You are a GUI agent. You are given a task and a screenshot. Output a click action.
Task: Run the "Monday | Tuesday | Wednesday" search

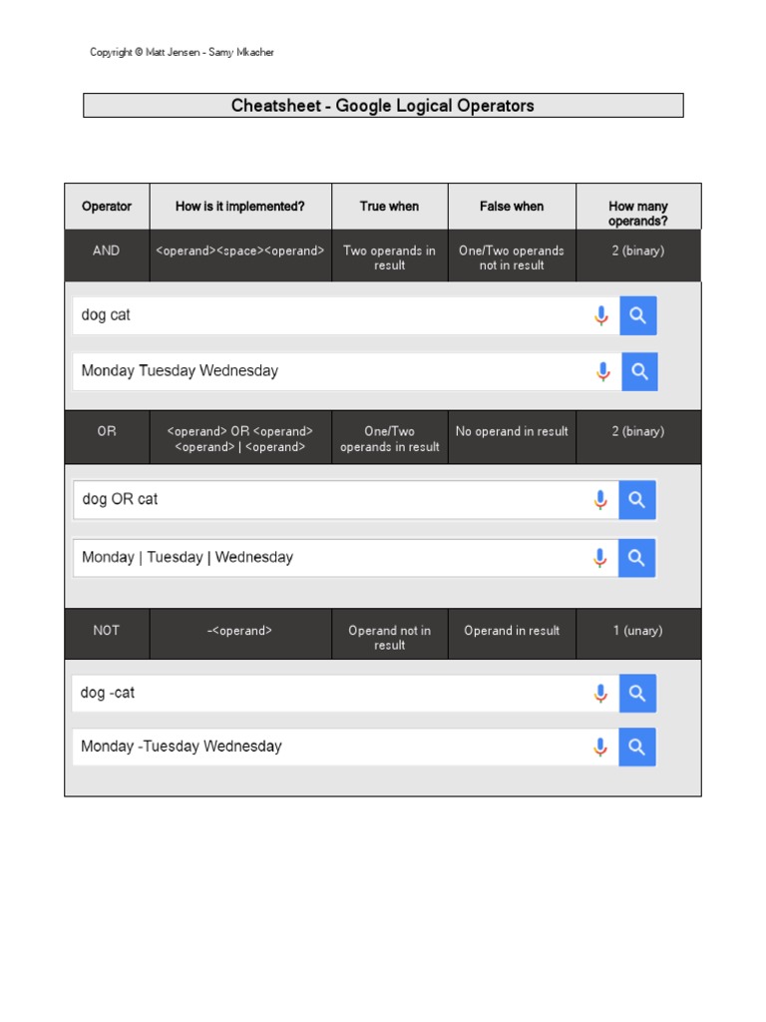click(x=637, y=558)
